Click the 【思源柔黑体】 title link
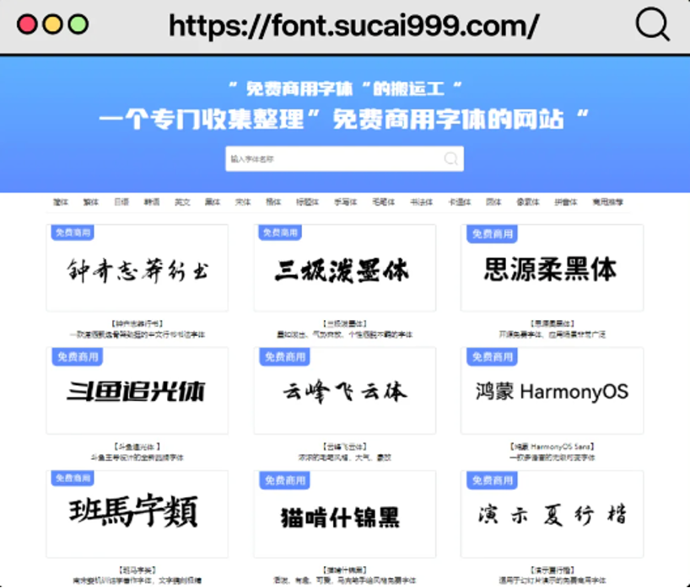690x588 pixels. click(x=553, y=323)
